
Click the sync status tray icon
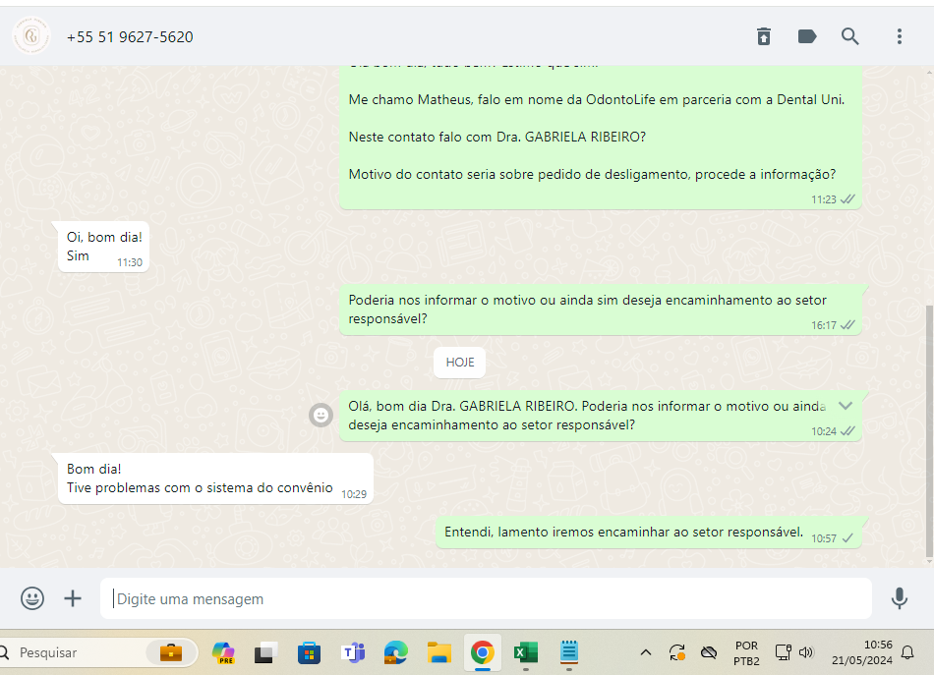click(677, 652)
